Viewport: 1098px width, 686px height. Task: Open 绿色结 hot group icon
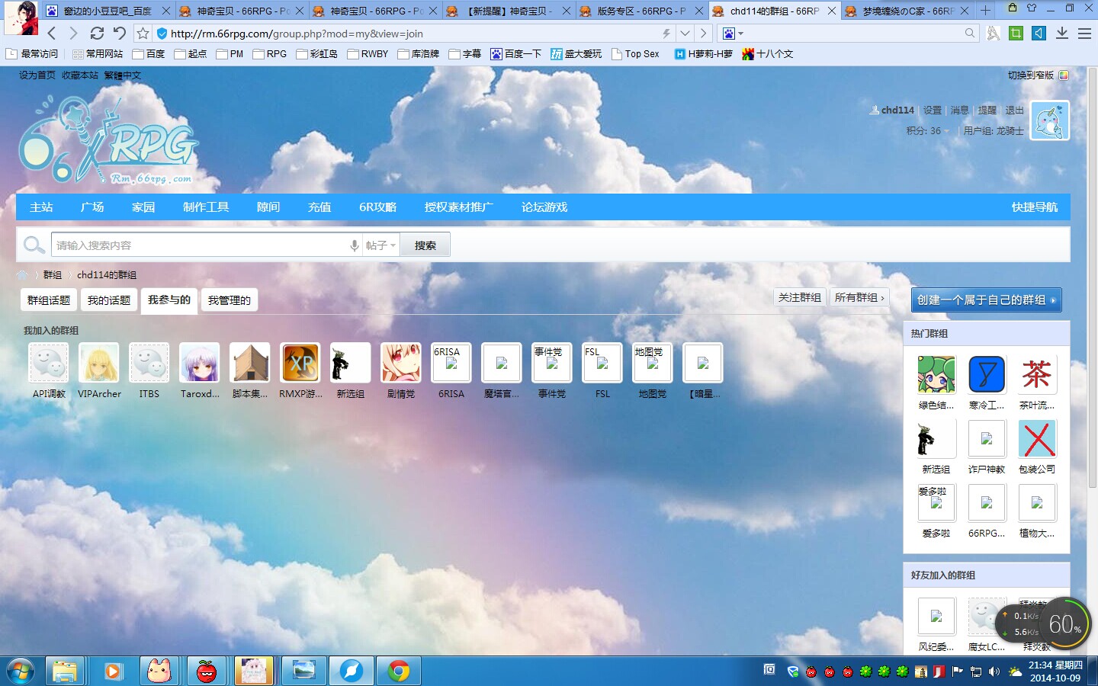coord(936,374)
